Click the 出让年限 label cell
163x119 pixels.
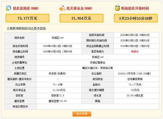pos(20,85)
